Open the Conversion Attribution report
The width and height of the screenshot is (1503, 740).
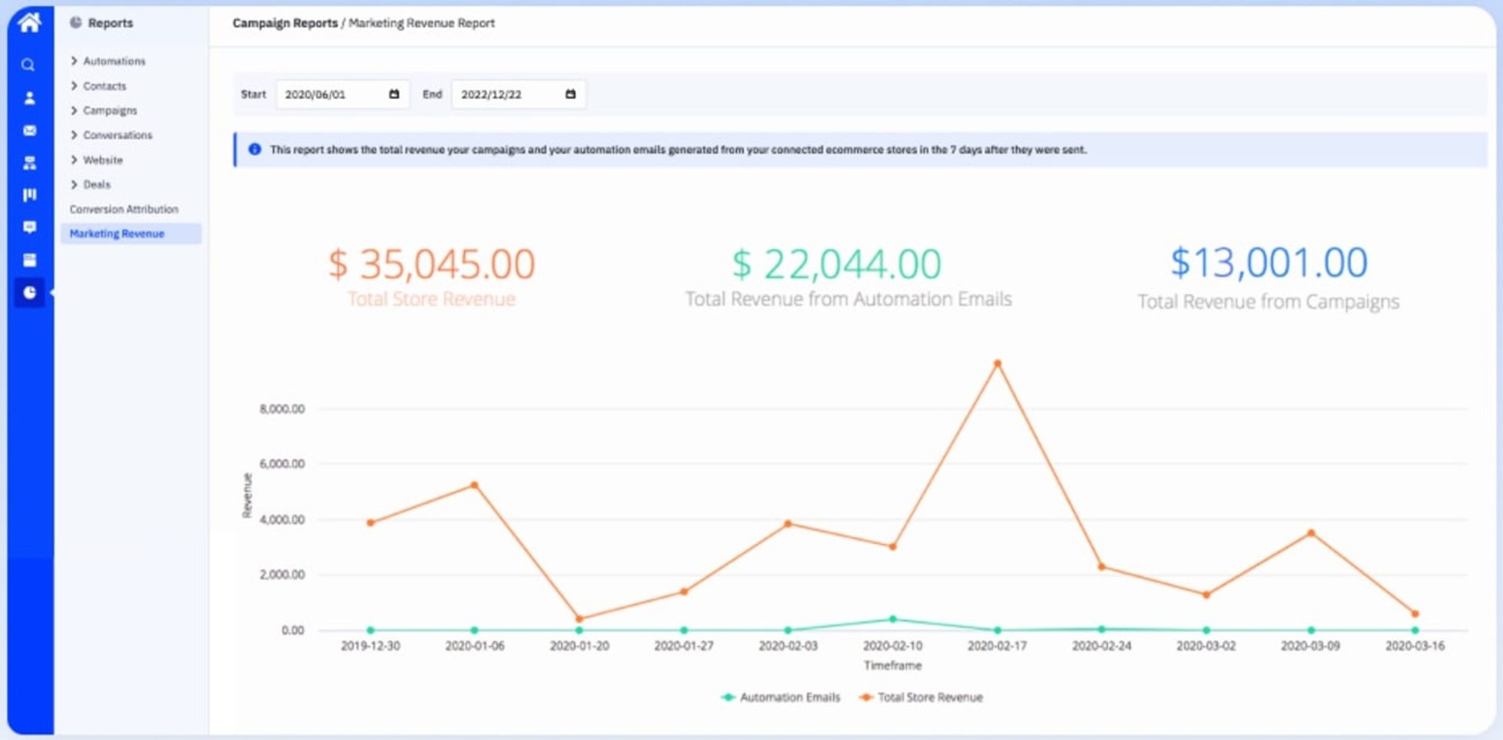(x=124, y=209)
